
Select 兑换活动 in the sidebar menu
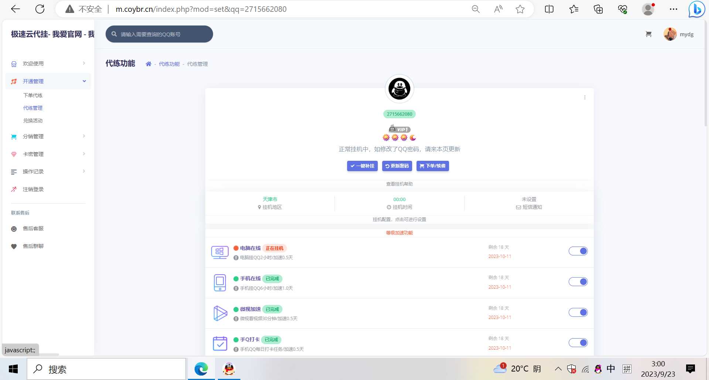click(x=33, y=121)
